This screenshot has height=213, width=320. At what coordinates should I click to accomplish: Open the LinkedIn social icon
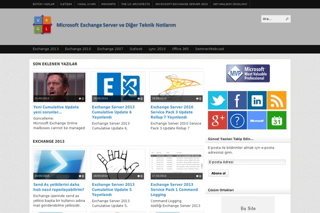[257, 100]
